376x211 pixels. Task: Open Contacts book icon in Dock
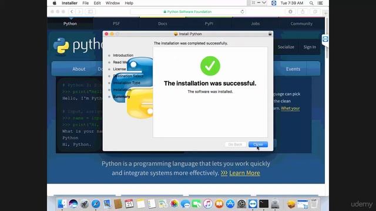coord(118,204)
